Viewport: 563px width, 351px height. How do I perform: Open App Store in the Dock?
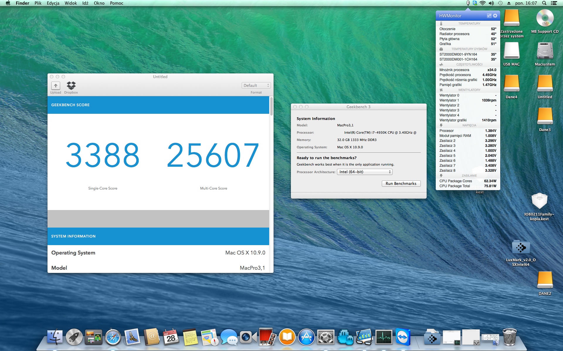click(x=306, y=337)
